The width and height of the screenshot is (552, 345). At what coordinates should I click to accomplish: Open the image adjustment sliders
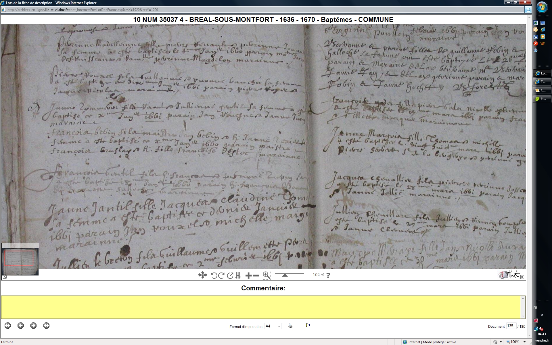(x=238, y=275)
